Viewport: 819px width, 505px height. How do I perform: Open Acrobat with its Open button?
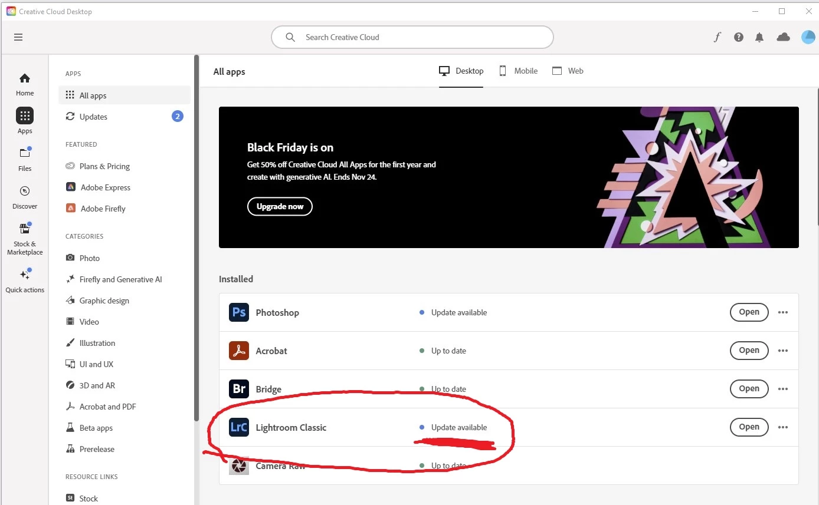[x=749, y=351]
